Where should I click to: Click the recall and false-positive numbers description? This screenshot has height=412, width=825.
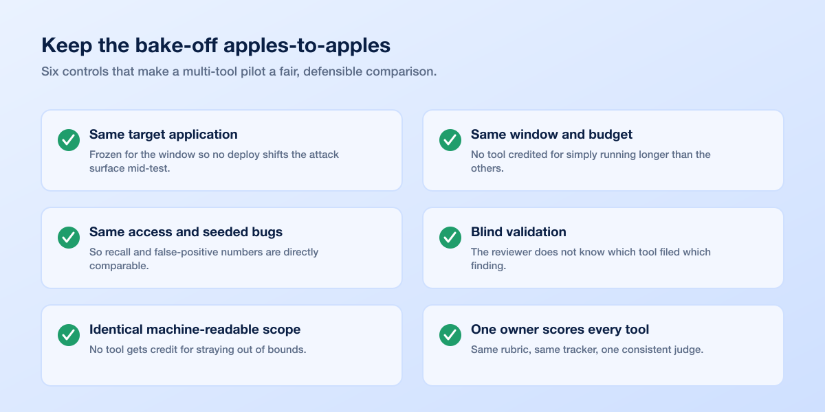[204, 259]
